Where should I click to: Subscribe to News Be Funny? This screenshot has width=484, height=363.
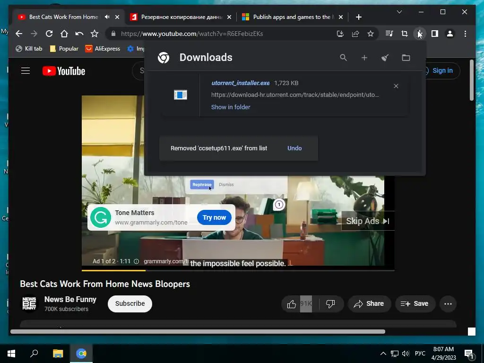130,304
